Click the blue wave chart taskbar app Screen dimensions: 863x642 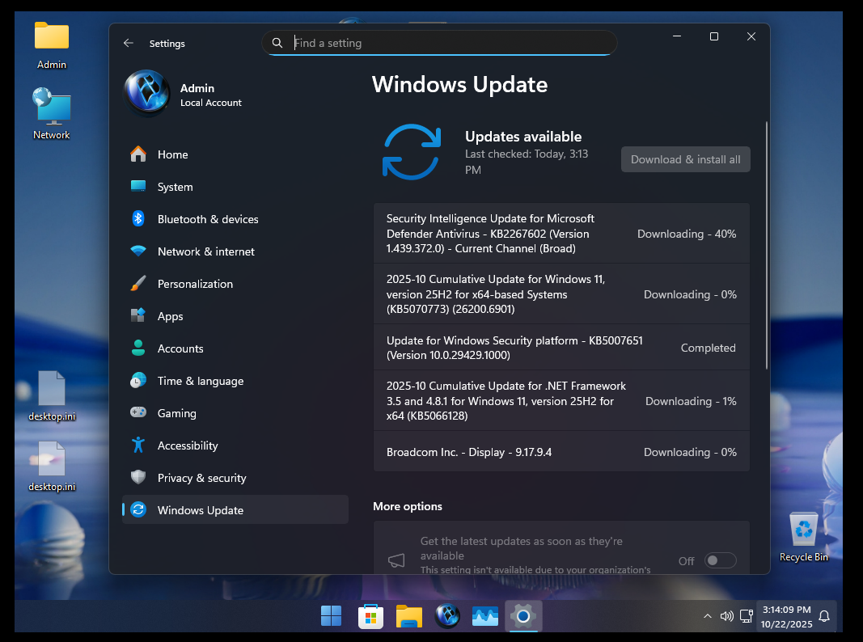(485, 616)
